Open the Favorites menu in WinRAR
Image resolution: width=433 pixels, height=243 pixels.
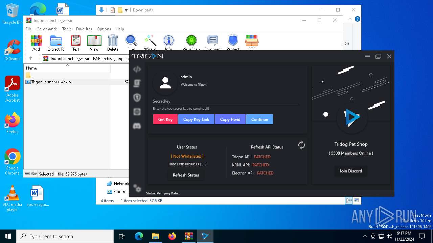[84, 29]
